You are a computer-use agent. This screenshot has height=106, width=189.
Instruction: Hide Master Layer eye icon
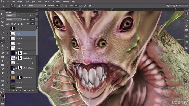(8, 78)
